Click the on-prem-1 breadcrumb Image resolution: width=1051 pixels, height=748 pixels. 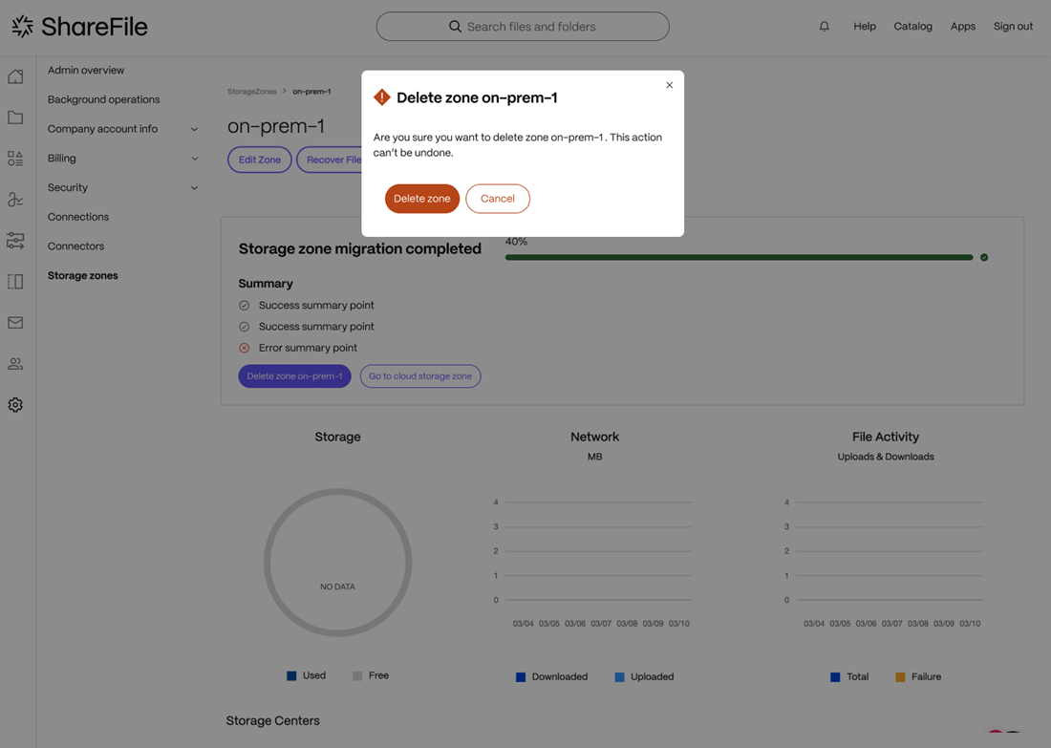coord(311,91)
